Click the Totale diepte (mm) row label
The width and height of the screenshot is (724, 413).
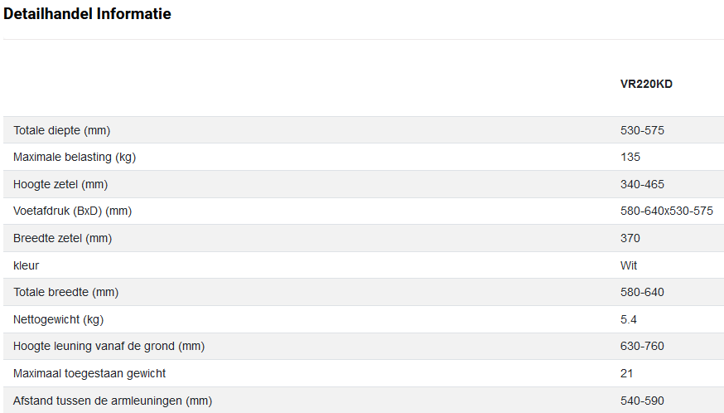(x=62, y=130)
